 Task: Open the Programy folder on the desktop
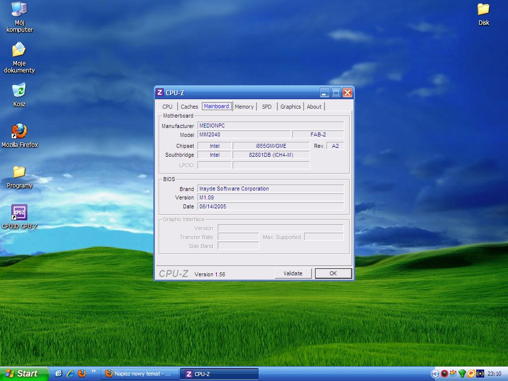tap(19, 177)
